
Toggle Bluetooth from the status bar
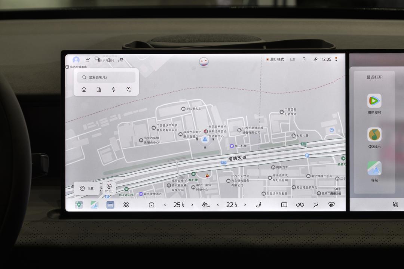(98, 60)
